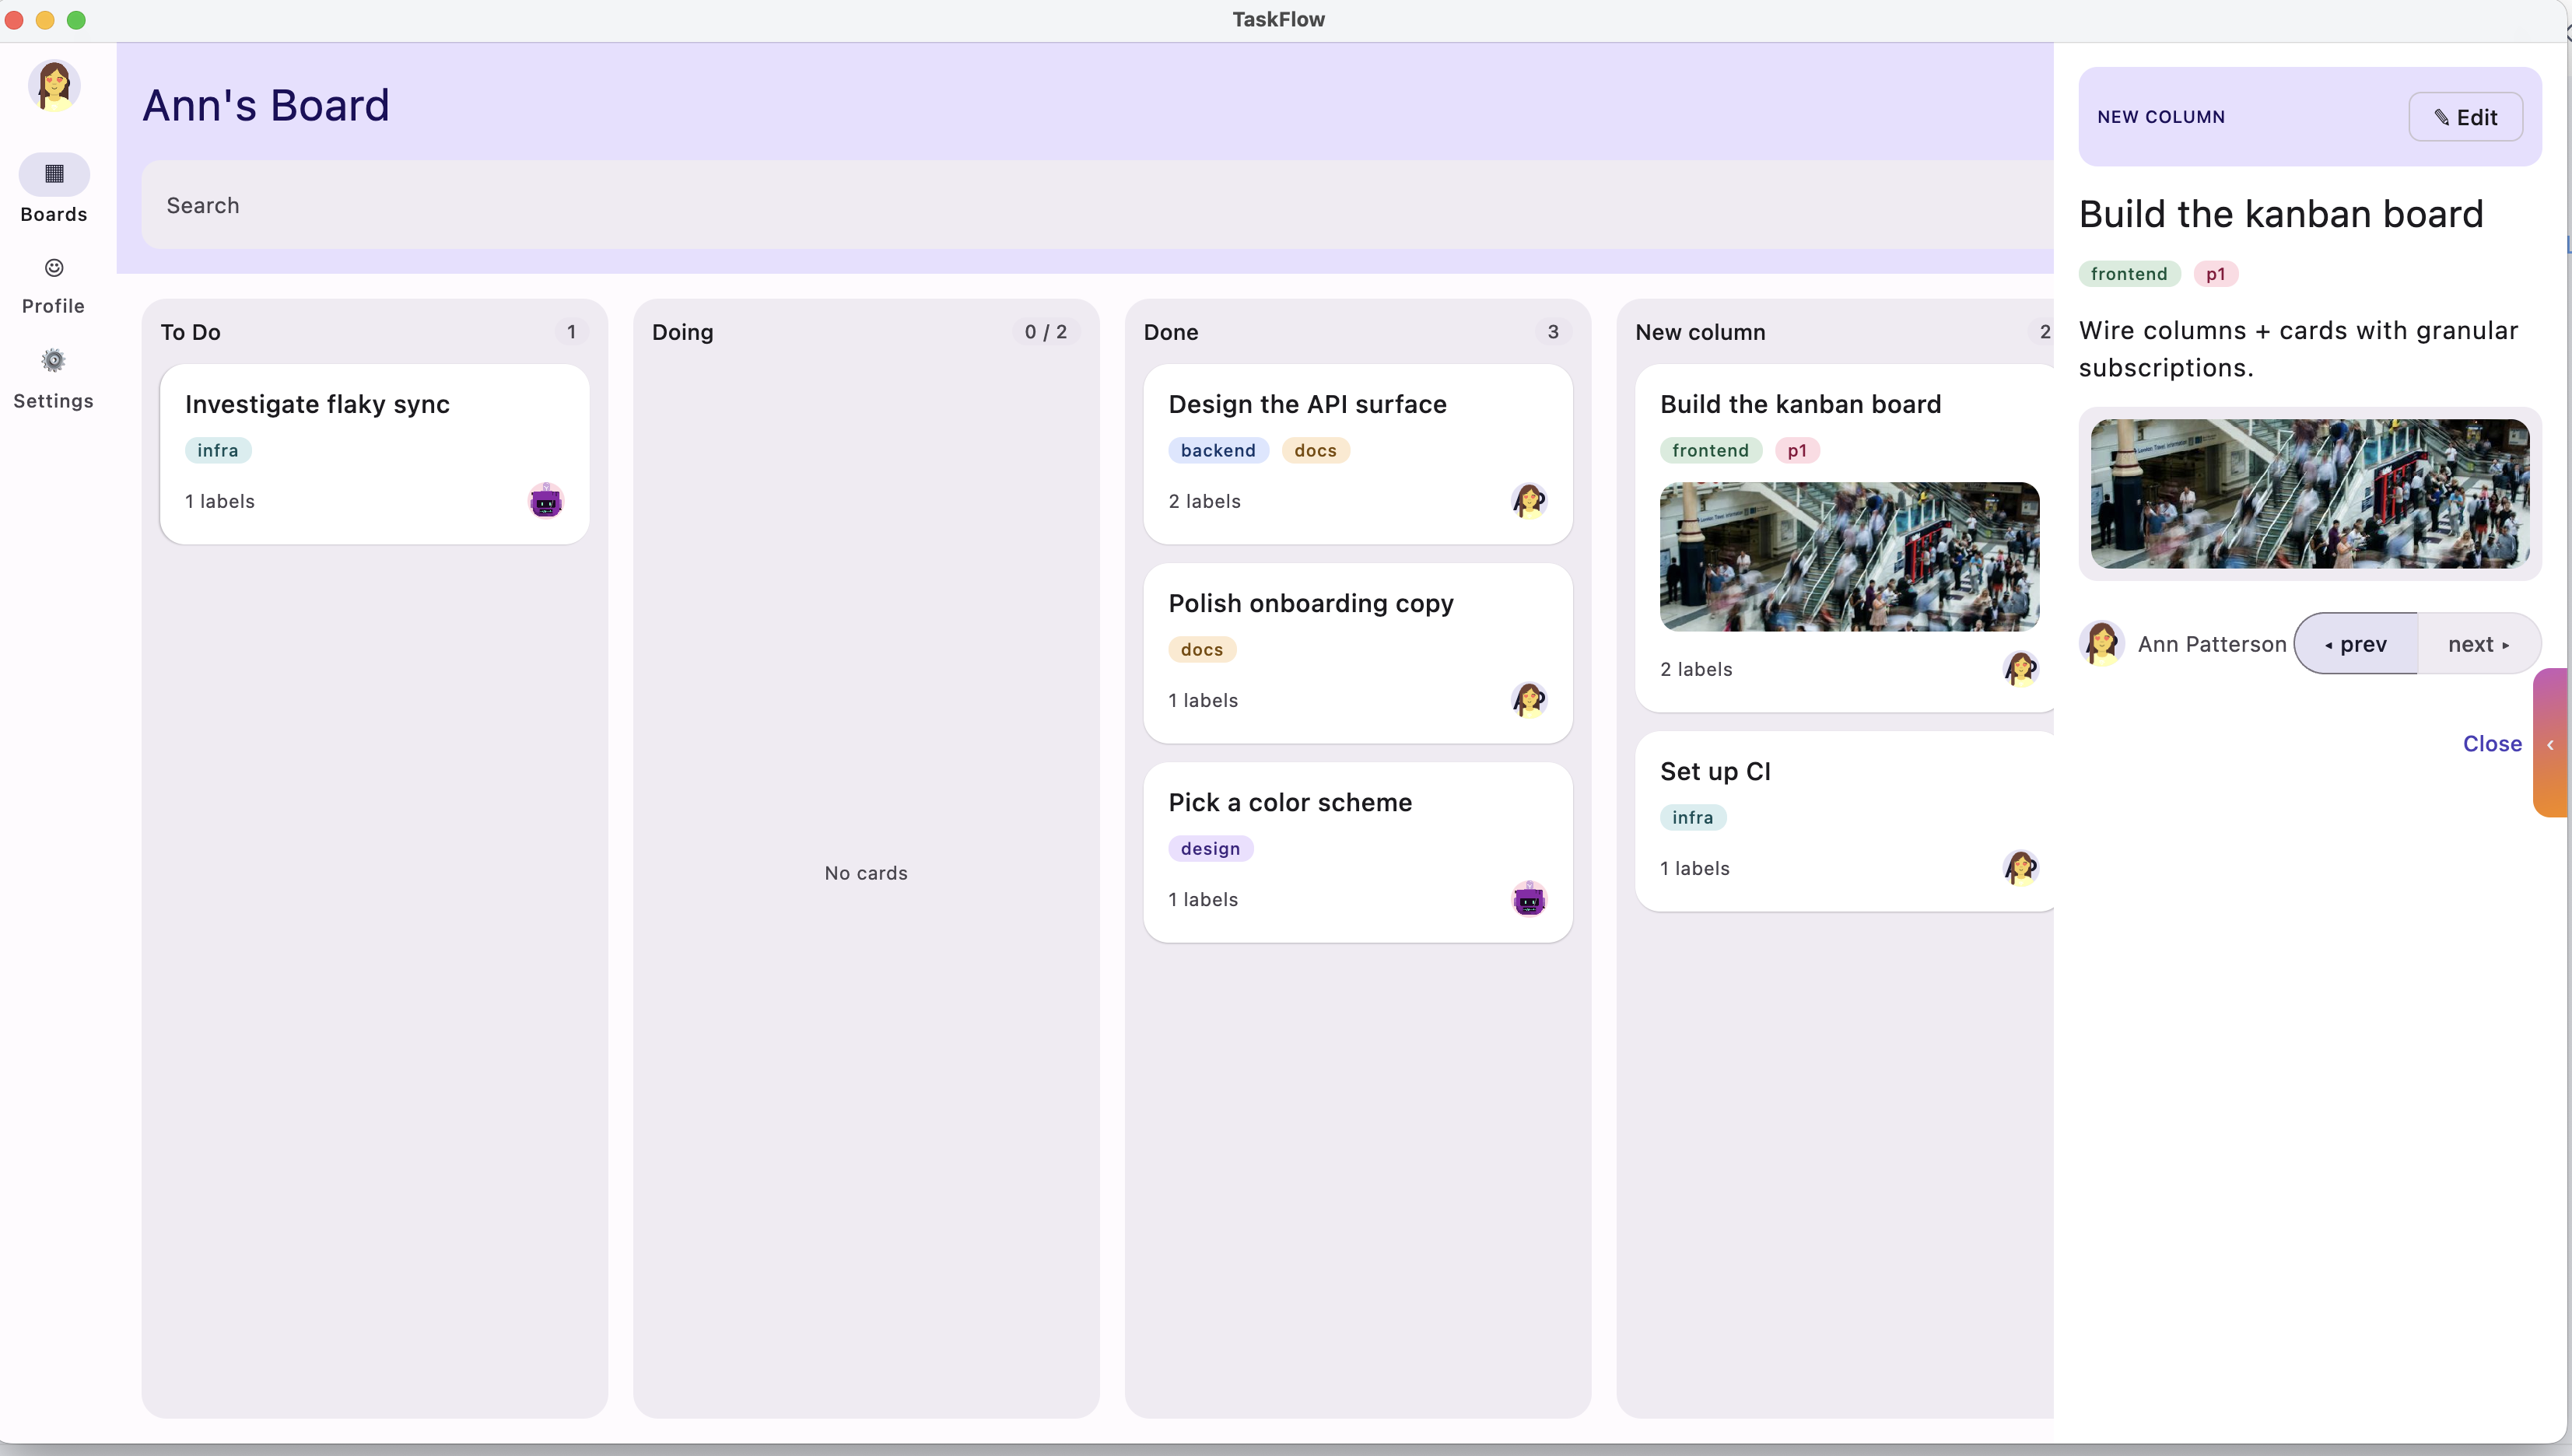The width and height of the screenshot is (2572, 1456).
Task: Close the card detail panel
Action: click(x=2492, y=743)
